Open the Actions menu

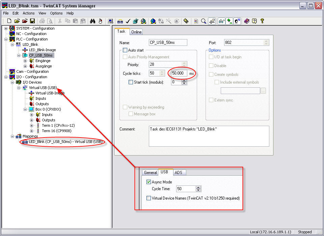tap(28, 13)
